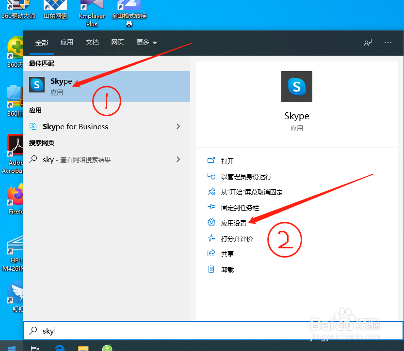404x351 pixels.
Task: Switch to the 应用 (Apps) tab
Action: tap(67, 42)
